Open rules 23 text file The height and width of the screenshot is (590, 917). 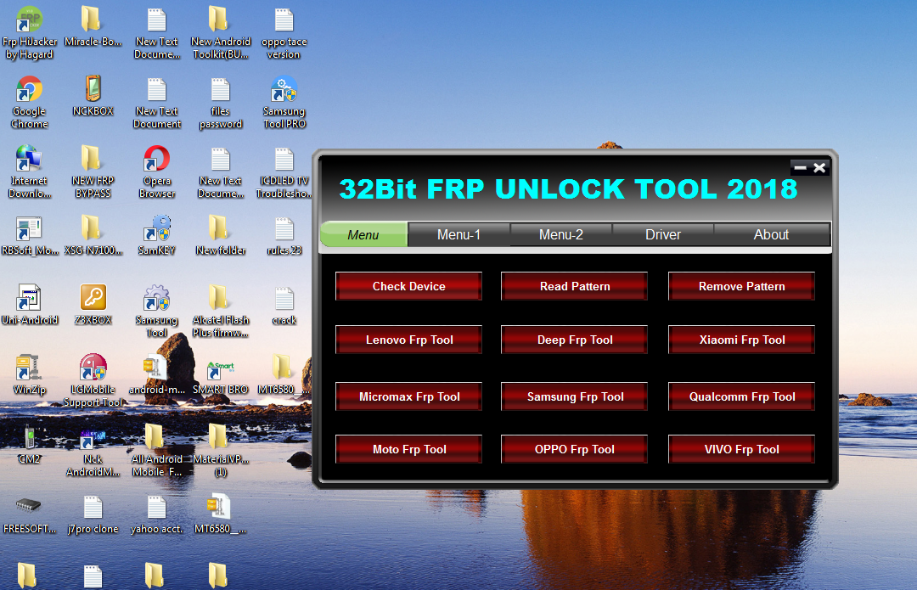pos(284,235)
